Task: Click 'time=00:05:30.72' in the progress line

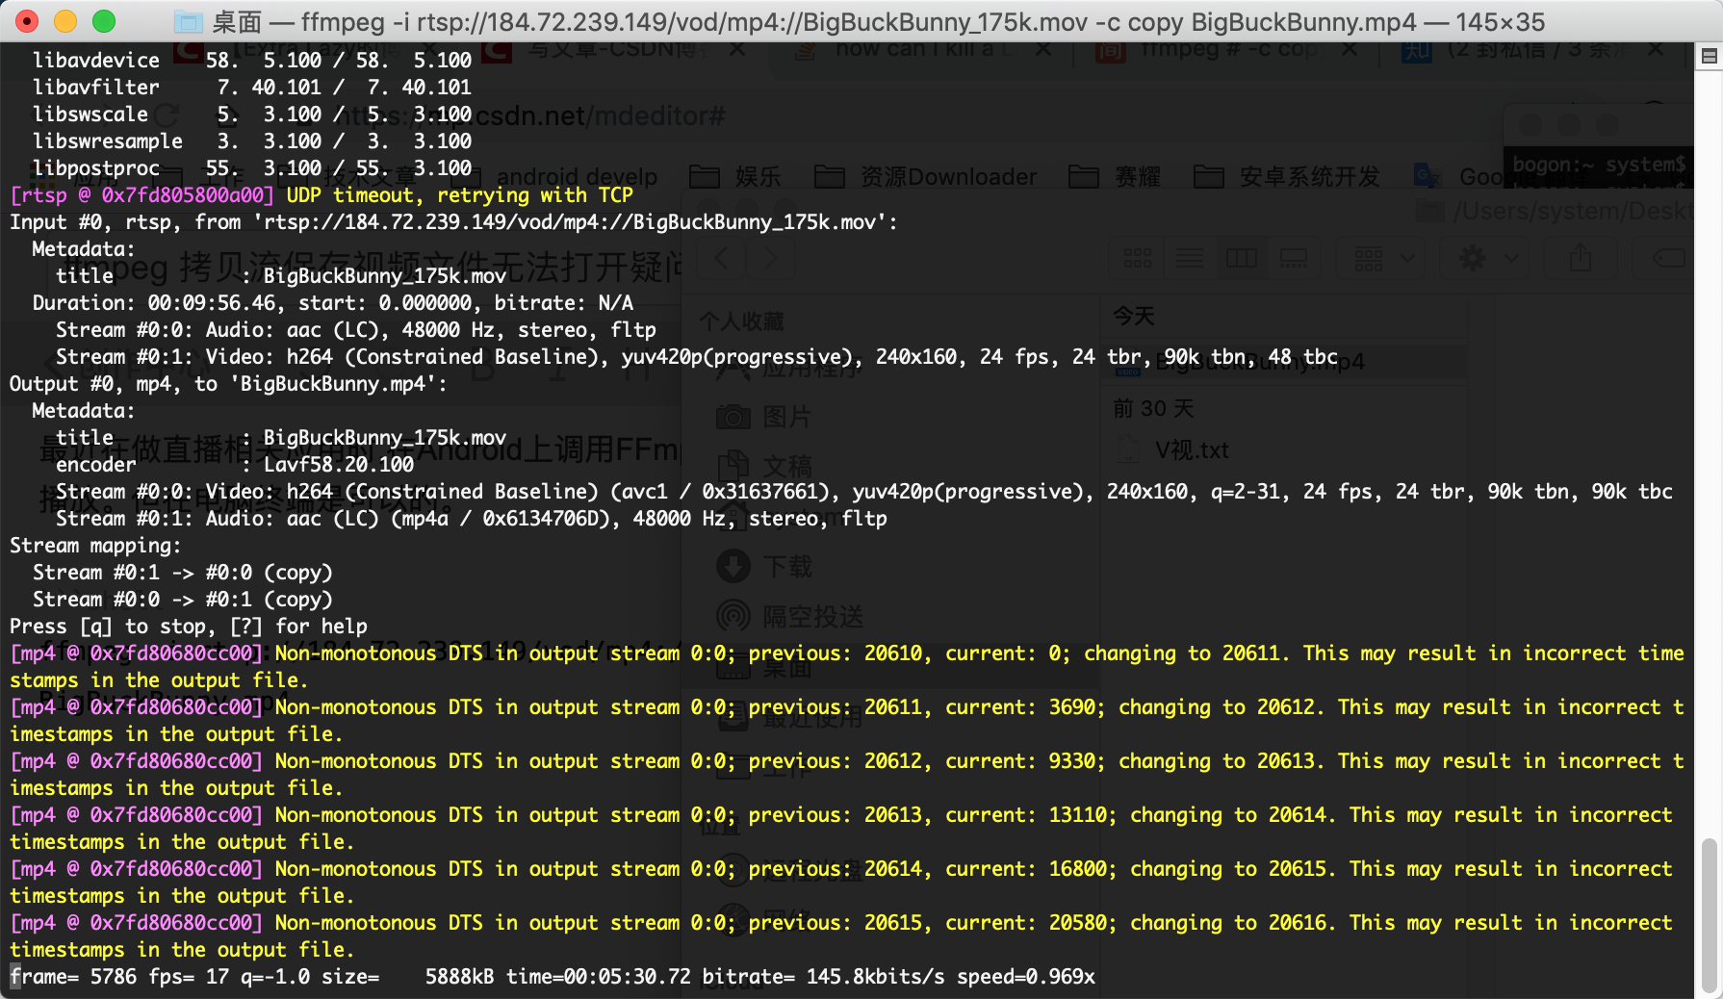Action: point(599,976)
